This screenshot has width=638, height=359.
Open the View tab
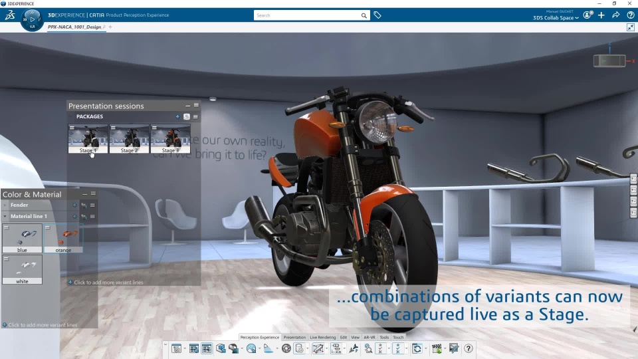tap(355, 338)
